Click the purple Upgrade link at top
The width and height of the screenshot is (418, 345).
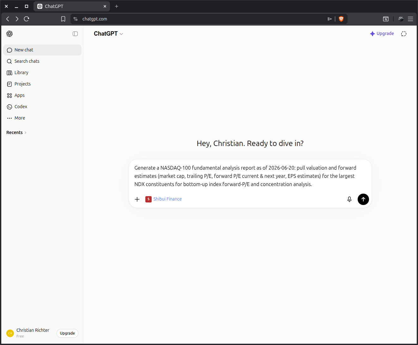382,33
